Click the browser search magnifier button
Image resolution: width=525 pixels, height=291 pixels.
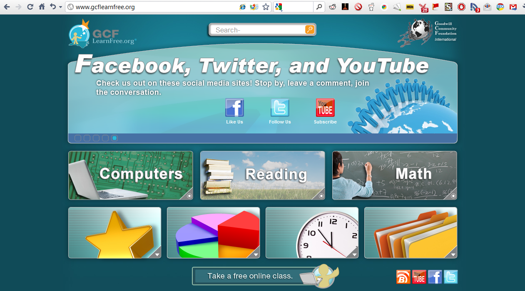(319, 7)
